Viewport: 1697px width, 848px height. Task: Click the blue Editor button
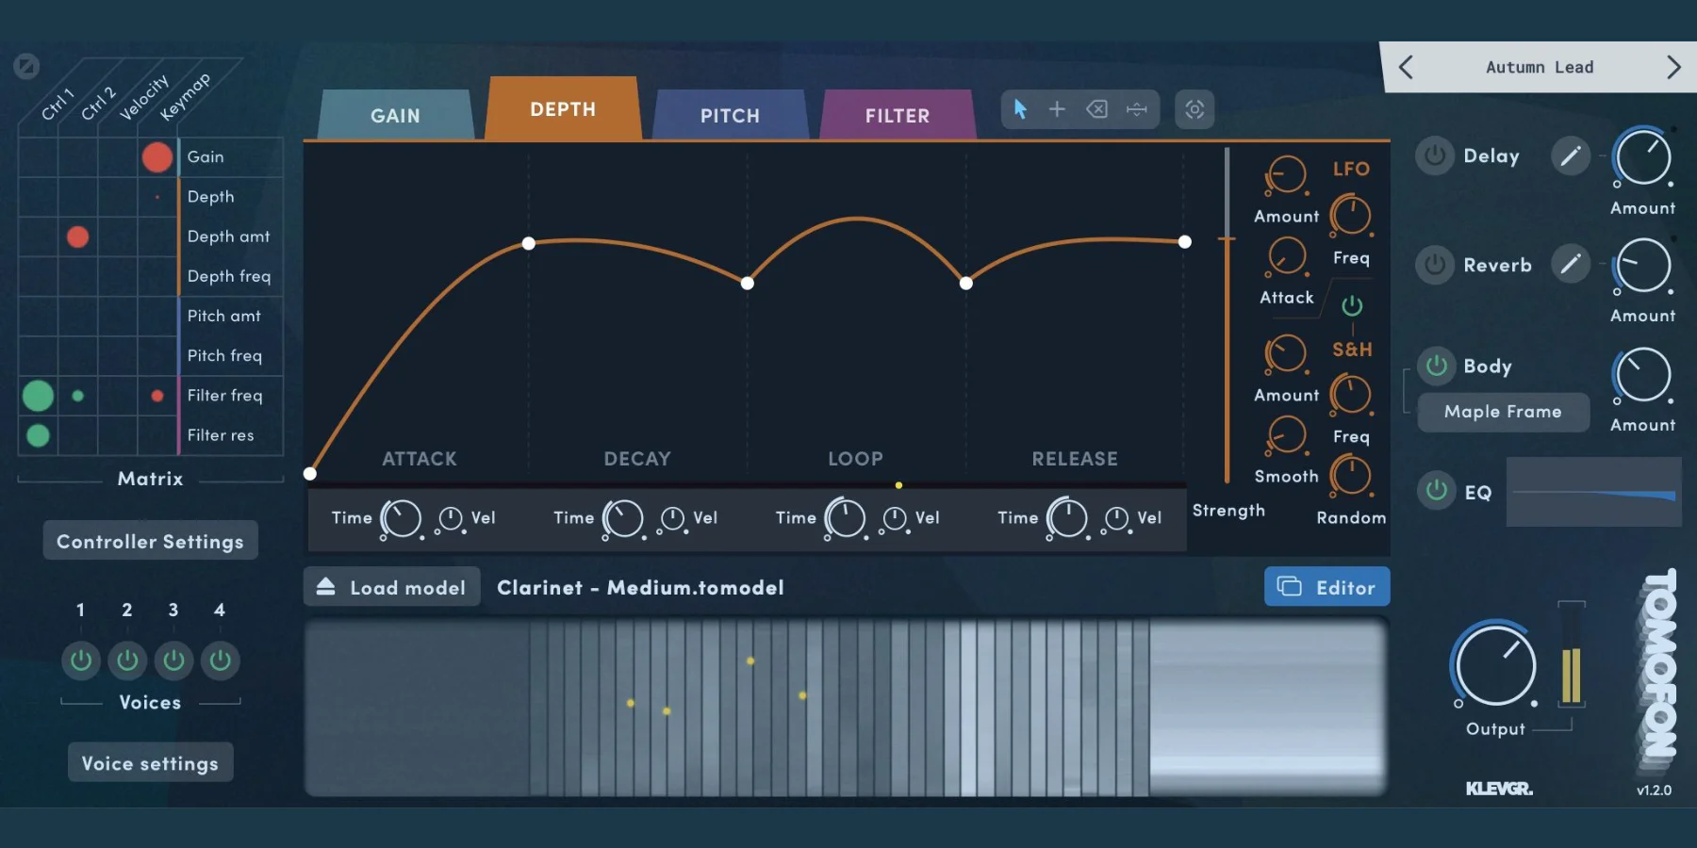(x=1326, y=587)
